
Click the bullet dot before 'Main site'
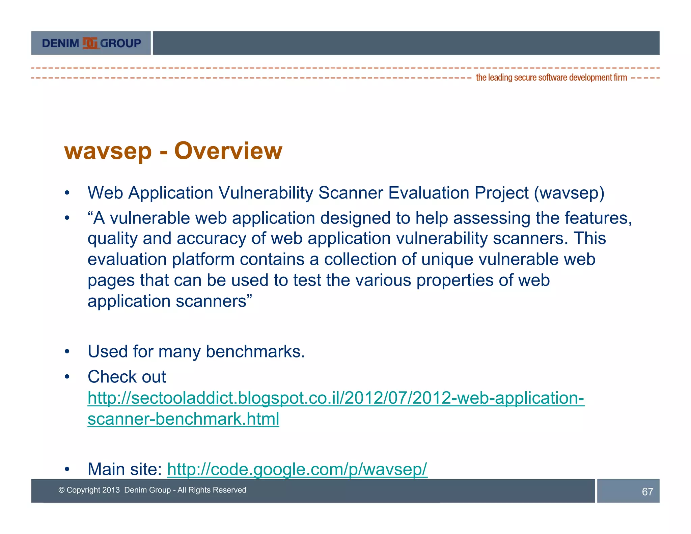pos(67,469)
